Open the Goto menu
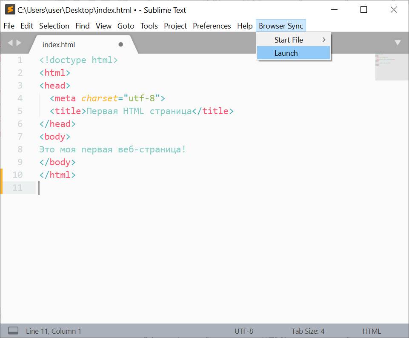 (126, 26)
